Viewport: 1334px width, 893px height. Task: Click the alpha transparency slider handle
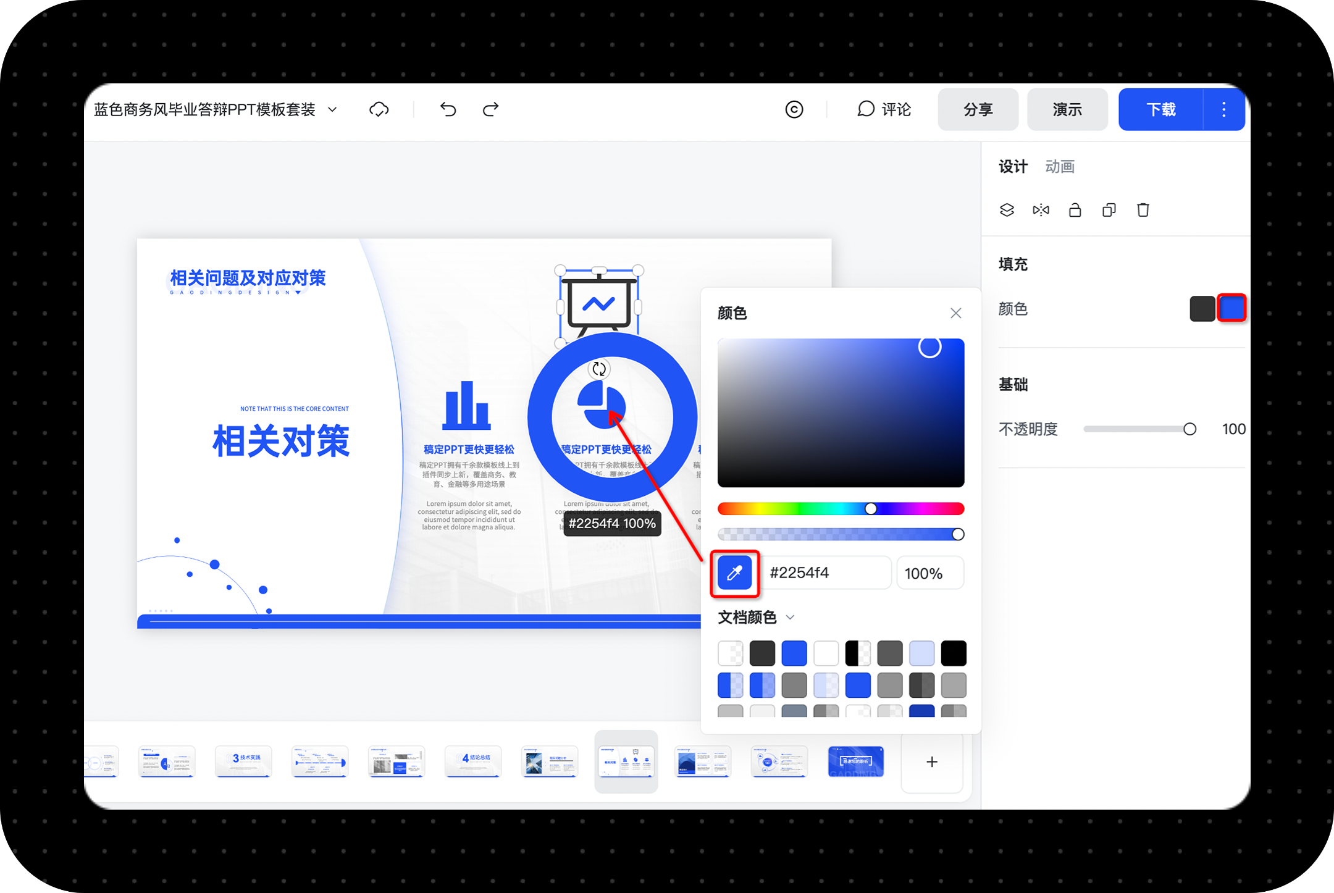pyautogui.click(x=958, y=534)
